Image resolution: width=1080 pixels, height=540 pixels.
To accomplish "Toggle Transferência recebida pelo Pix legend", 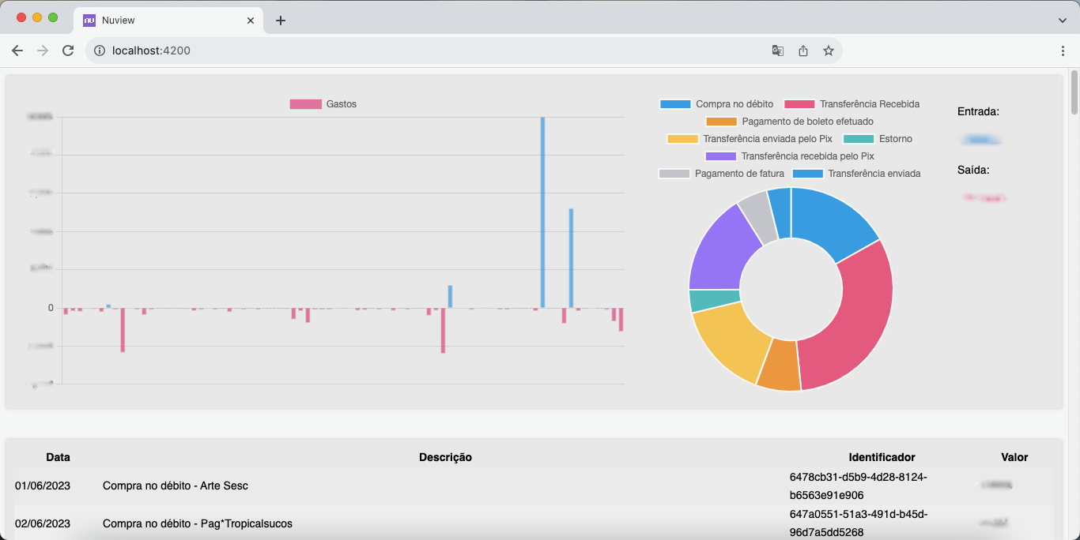I will click(x=789, y=156).
